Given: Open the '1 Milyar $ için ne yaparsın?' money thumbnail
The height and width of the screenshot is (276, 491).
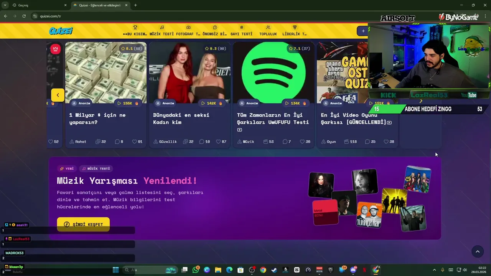Looking at the screenshot, I should coord(106,72).
